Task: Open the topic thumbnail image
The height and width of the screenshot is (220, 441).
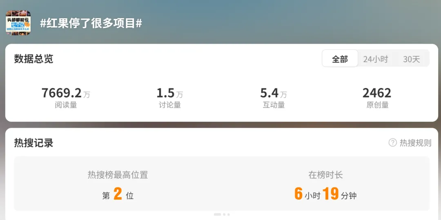Action: click(x=18, y=23)
